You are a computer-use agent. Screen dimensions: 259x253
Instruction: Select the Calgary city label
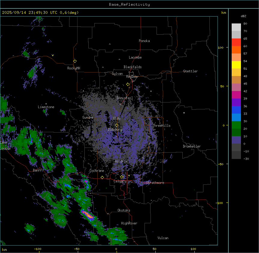(x=120, y=181)
